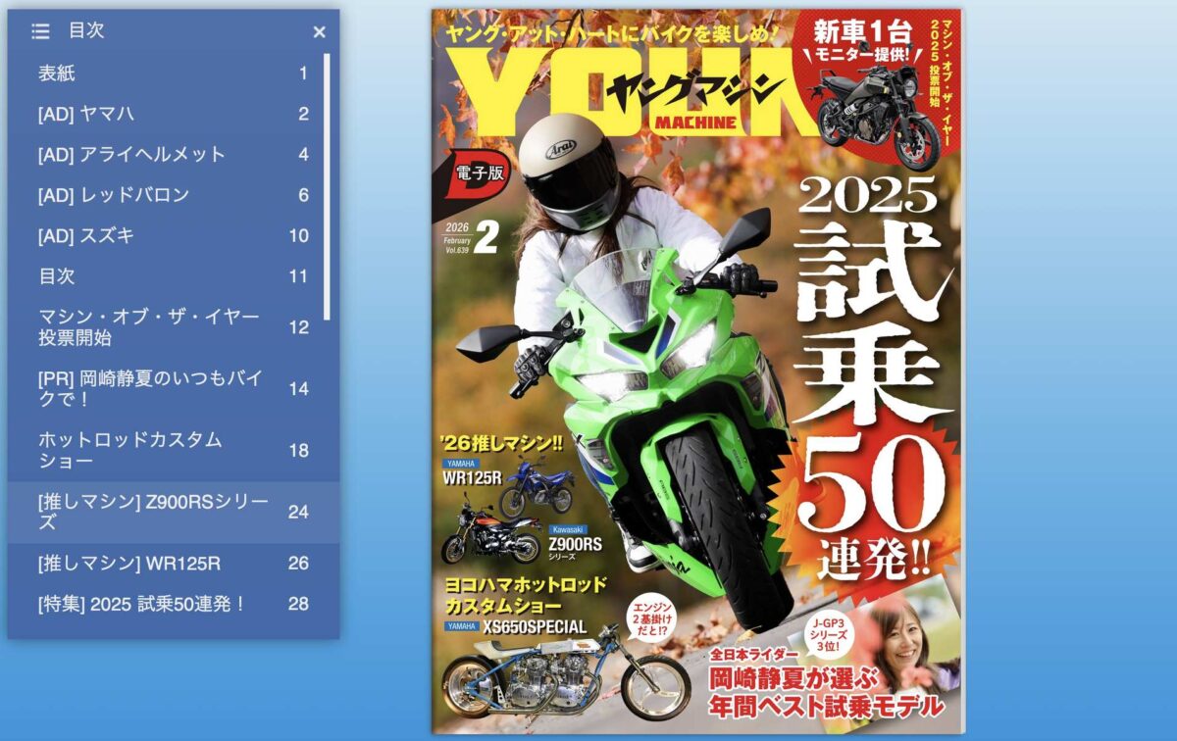1177x741 pixels.
Task: Click the 目次 panel header title
Action: (x=86, y=31)
